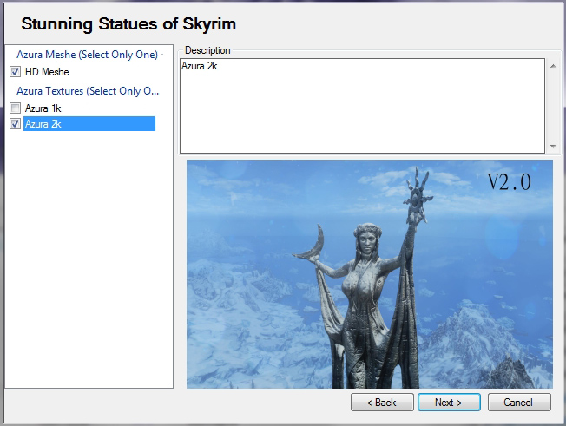
Task: Select the HD Meshe label
Action: (x=47, y=72)
